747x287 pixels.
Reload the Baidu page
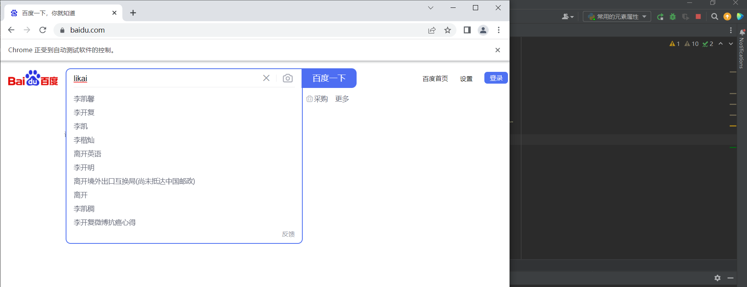[43, 30]
